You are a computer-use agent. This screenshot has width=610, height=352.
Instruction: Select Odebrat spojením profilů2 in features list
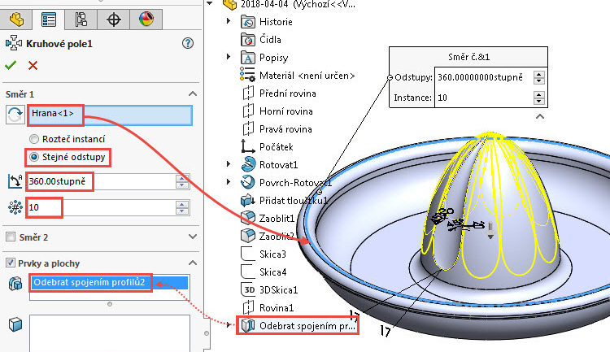click(109, 282)
